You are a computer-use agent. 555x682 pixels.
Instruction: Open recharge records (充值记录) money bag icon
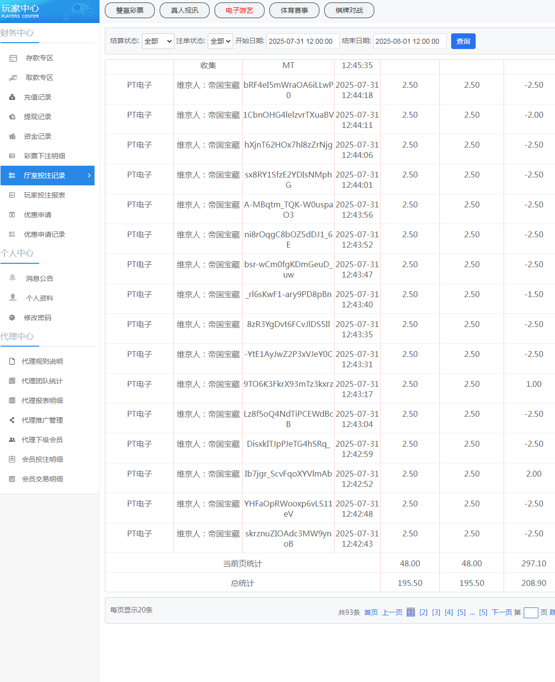[12, 98]
